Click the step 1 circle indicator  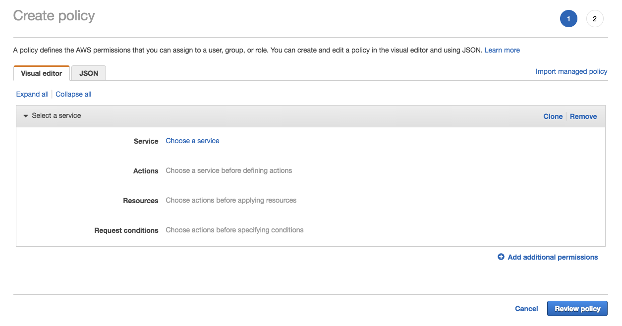(x=568, y=19)
